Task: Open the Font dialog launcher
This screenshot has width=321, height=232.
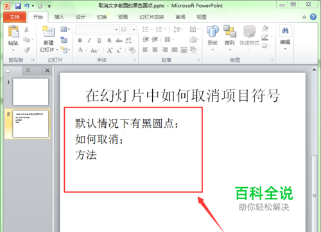Action: (135, 60)
